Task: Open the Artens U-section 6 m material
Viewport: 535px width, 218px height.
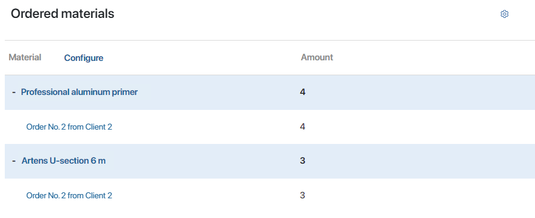Action: (63, 161)
